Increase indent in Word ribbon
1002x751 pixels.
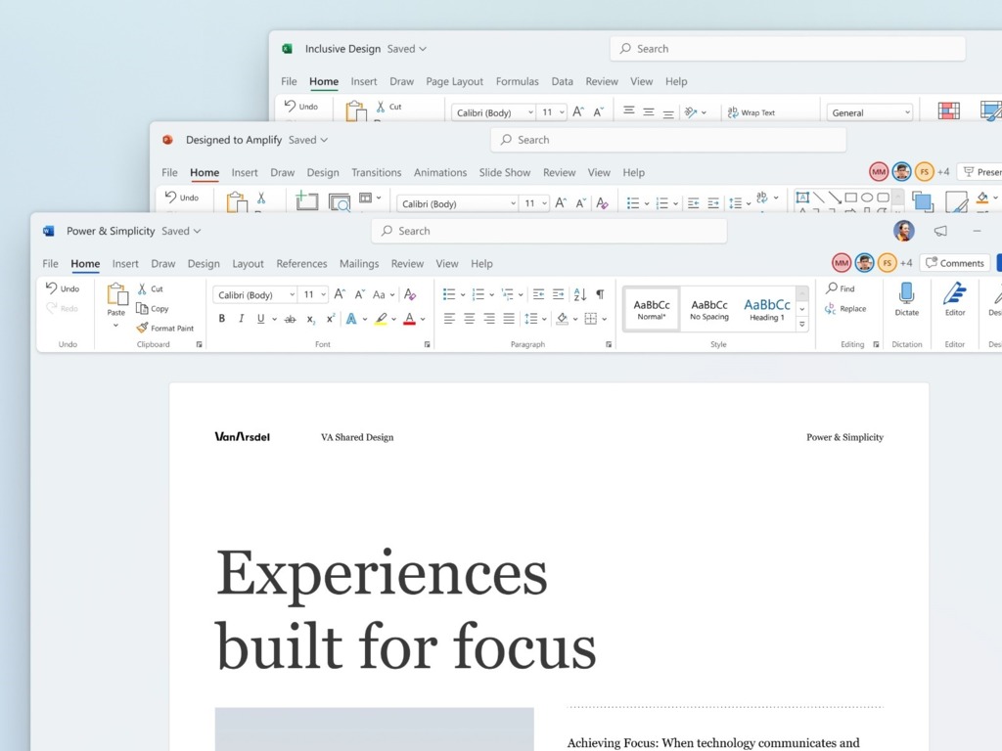(559, 293)
